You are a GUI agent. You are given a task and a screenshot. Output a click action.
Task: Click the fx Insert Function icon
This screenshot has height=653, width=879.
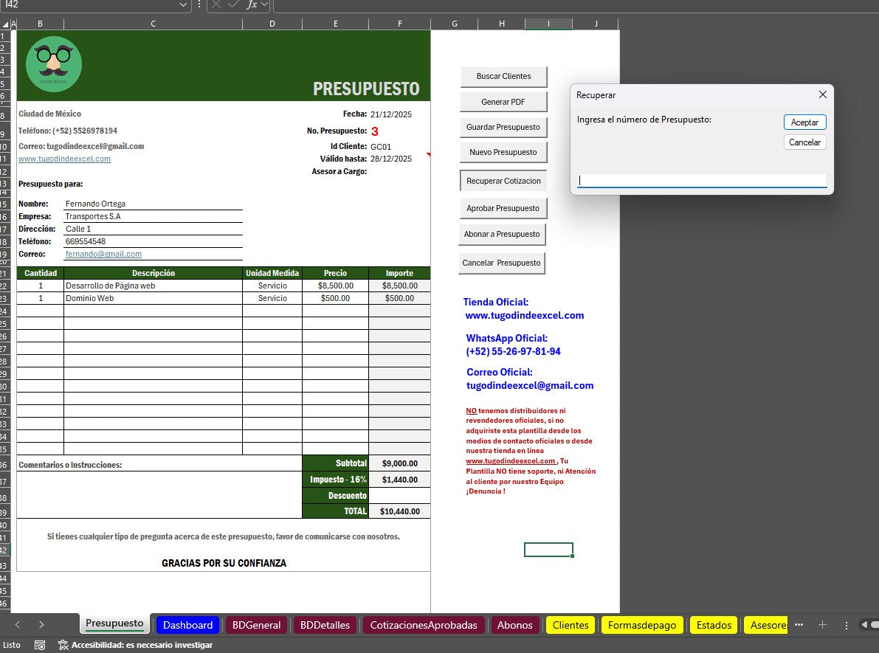[251, 6]
